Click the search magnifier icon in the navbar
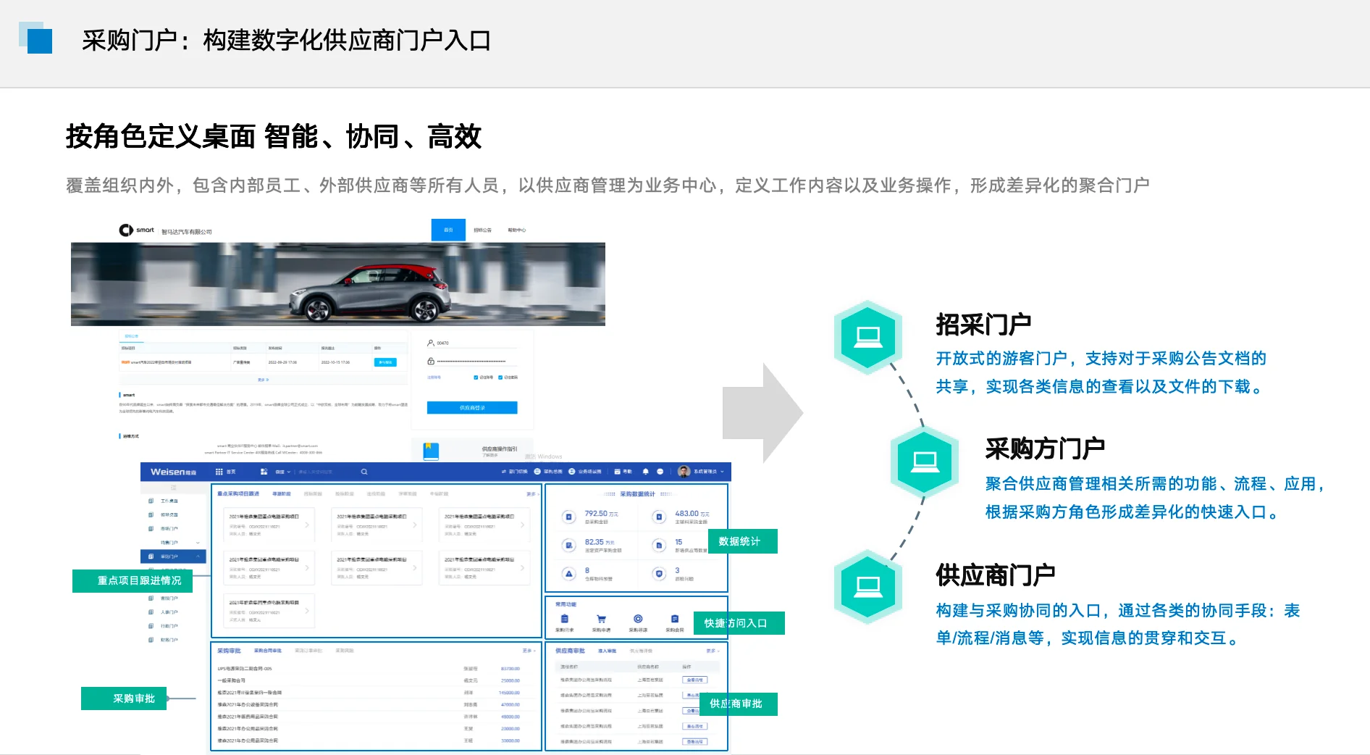The height and width of the screenshot is (755, 1370). point(363,471)
